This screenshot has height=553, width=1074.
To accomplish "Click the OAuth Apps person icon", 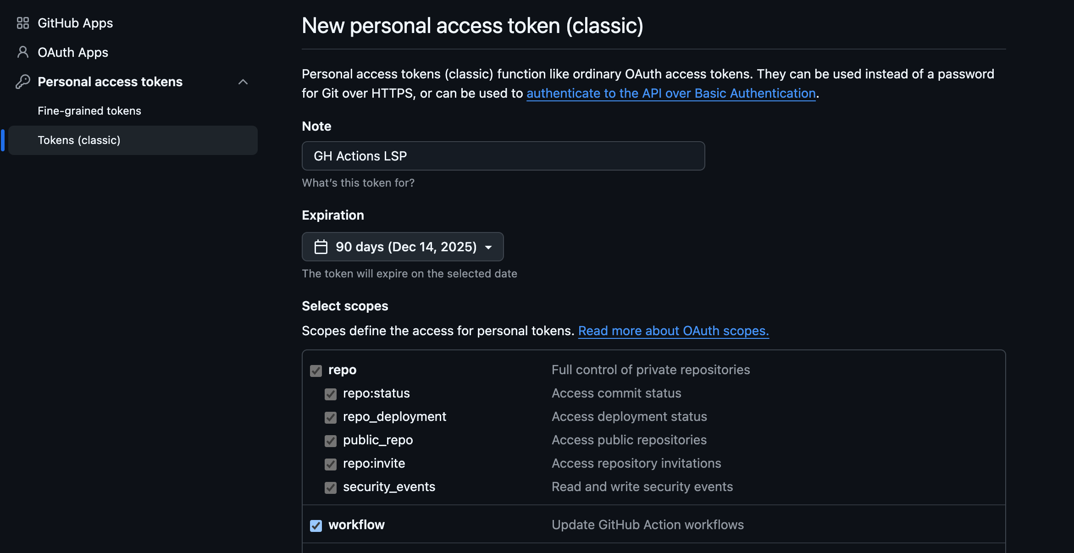I will (22, 52).
